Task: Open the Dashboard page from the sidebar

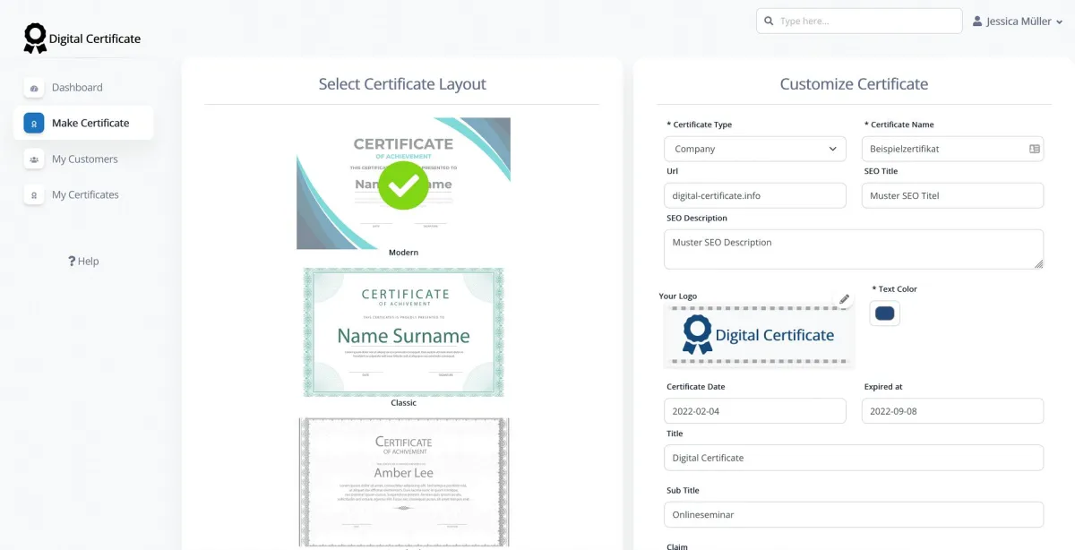Action: pyautogui.click(x=77, y=87)
